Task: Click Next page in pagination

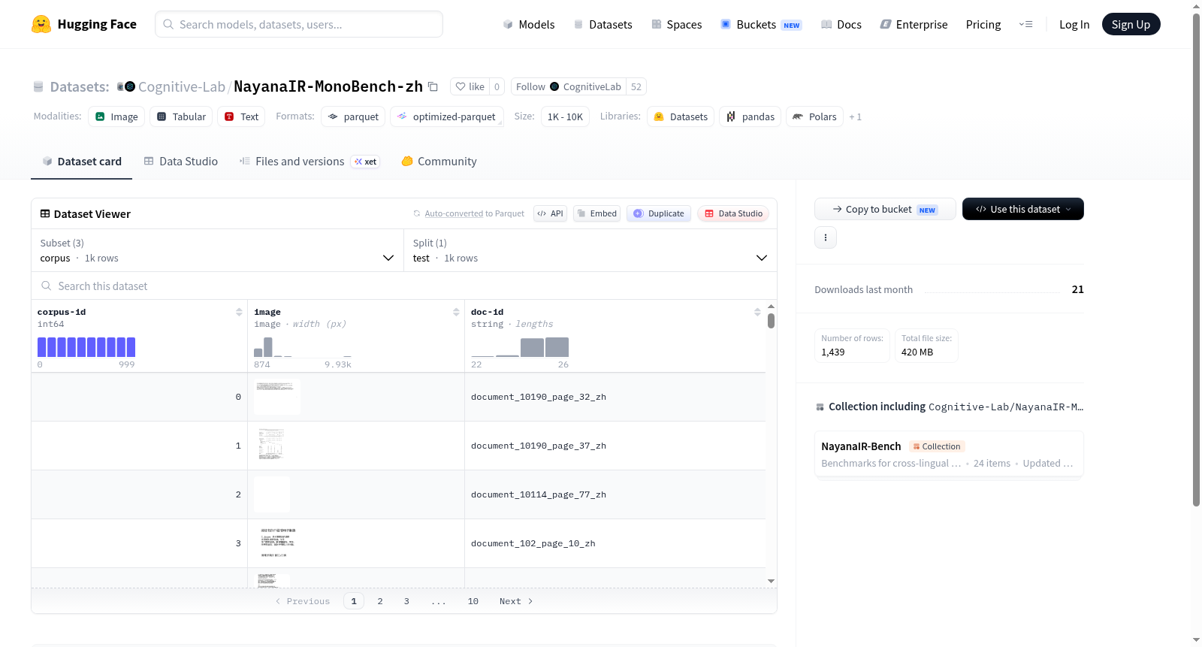Action: [516, 601]
